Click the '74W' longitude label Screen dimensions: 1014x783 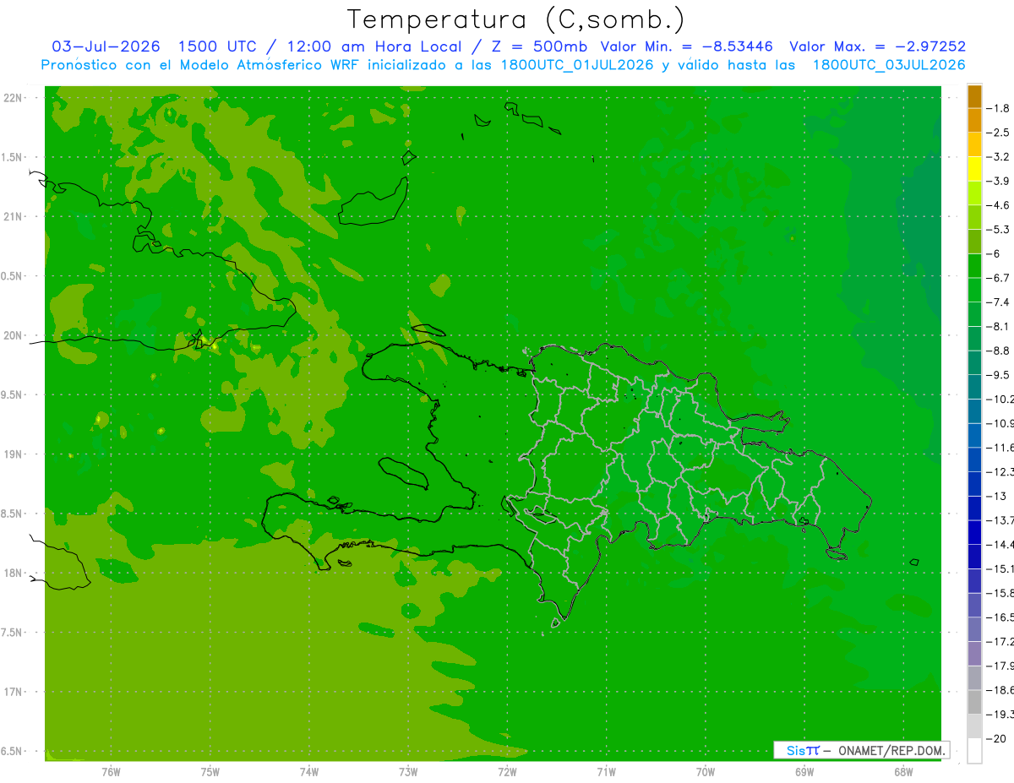[309, 771]
